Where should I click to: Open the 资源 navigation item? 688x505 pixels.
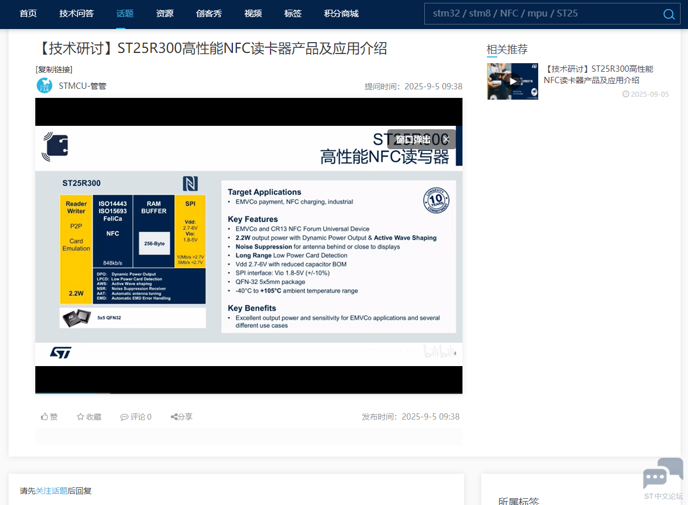(165, 14)
